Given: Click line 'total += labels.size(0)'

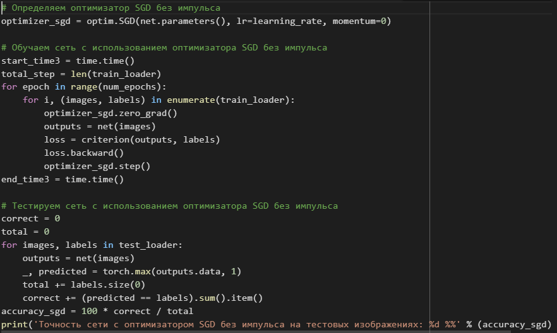Looking at the screenshot, I should [x=84, y=285].
